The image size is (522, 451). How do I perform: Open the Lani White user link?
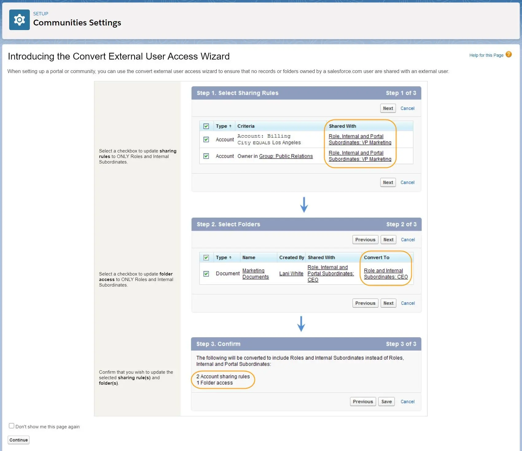click(x=291, y=274)
